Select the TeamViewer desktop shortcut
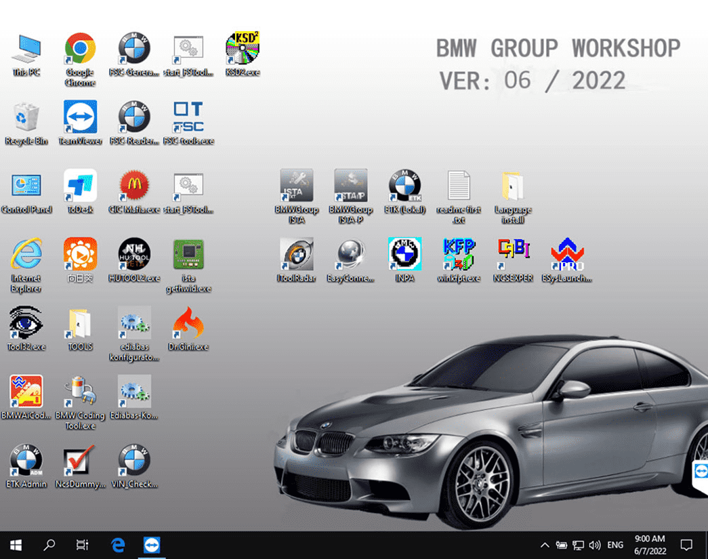 coord(80,123)
